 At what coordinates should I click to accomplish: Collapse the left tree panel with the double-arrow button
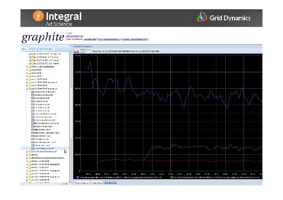point(71,46)
